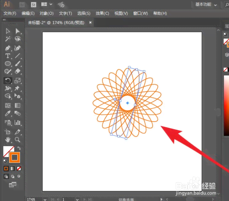Screen dimensions: 229x201
Task: Open the 文字(T) menu
Action: pos(65,13)
